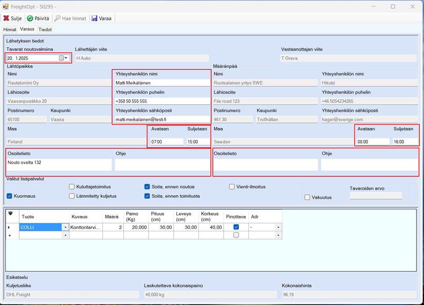424x305 pixels.
Task: Expand the COLLI product dropdown
Action: click(x=65, y=228)
